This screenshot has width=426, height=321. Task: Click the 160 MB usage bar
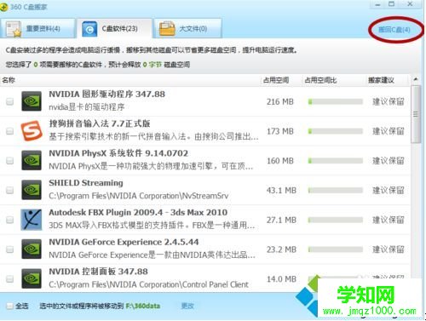(x=336, y=161)
